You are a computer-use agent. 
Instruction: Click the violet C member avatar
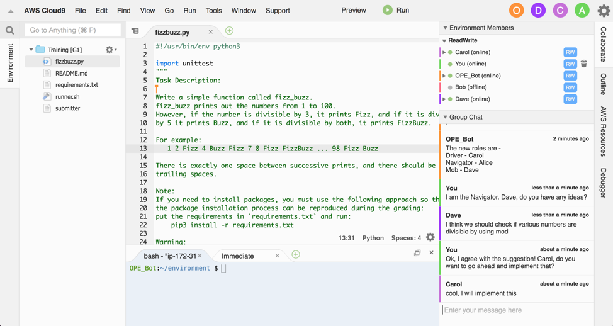coord(560,11)
